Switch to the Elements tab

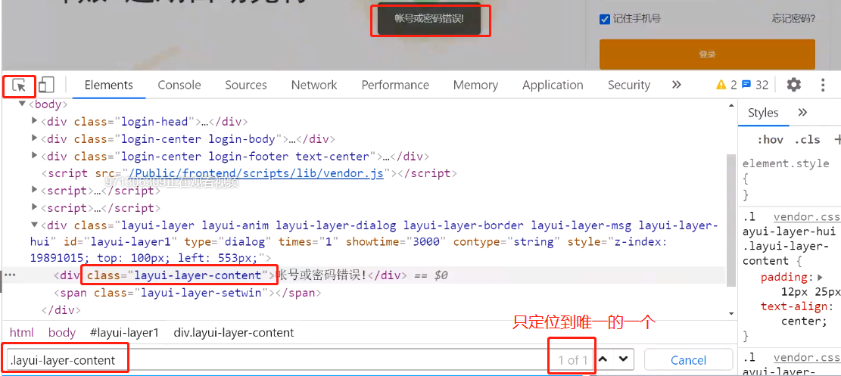point(109,85)
